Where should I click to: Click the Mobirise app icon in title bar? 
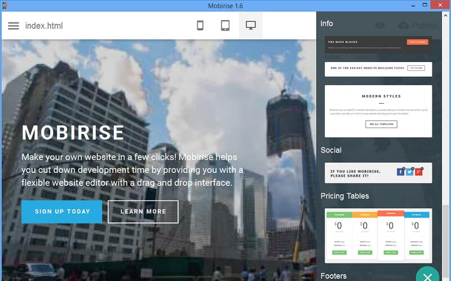coord(5,6)
